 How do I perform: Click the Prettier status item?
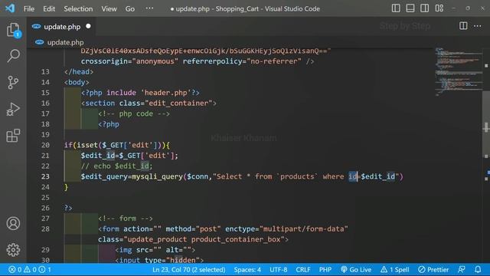[433, 269]
